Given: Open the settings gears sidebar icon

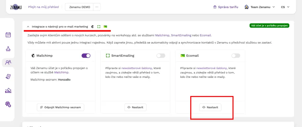Looking at the screenshot, I should pyautogui.click(x=8, y=104).
